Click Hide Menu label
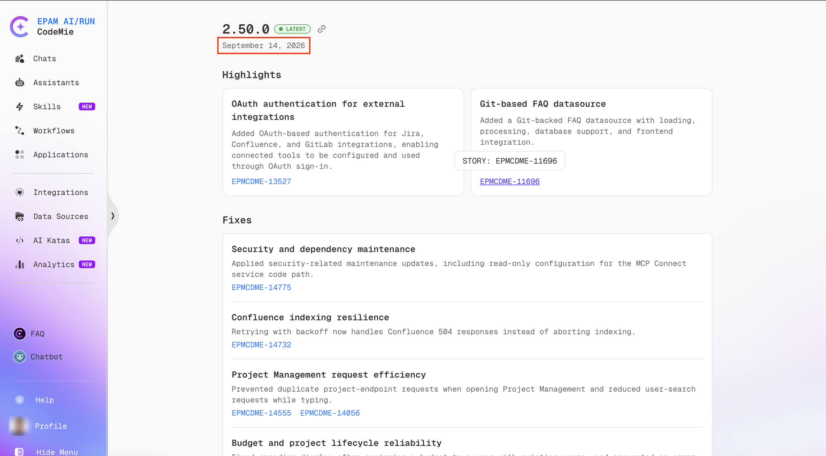 coord(57,452)
